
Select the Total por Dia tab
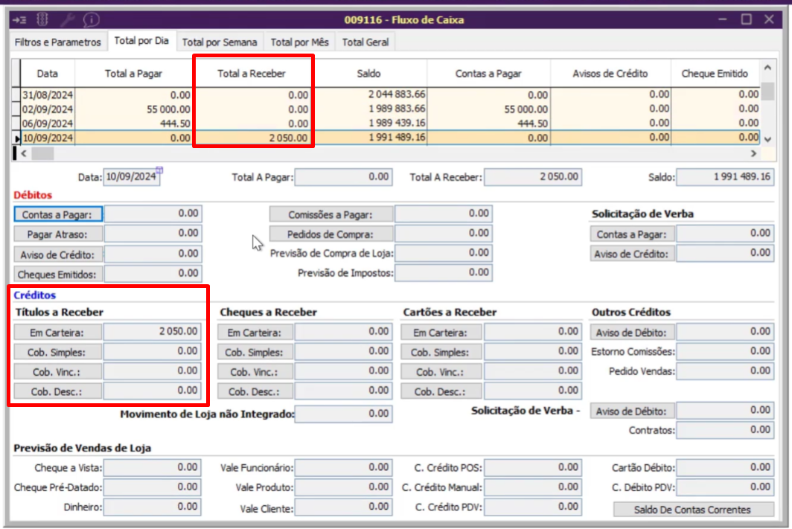[x=141, y=41]
